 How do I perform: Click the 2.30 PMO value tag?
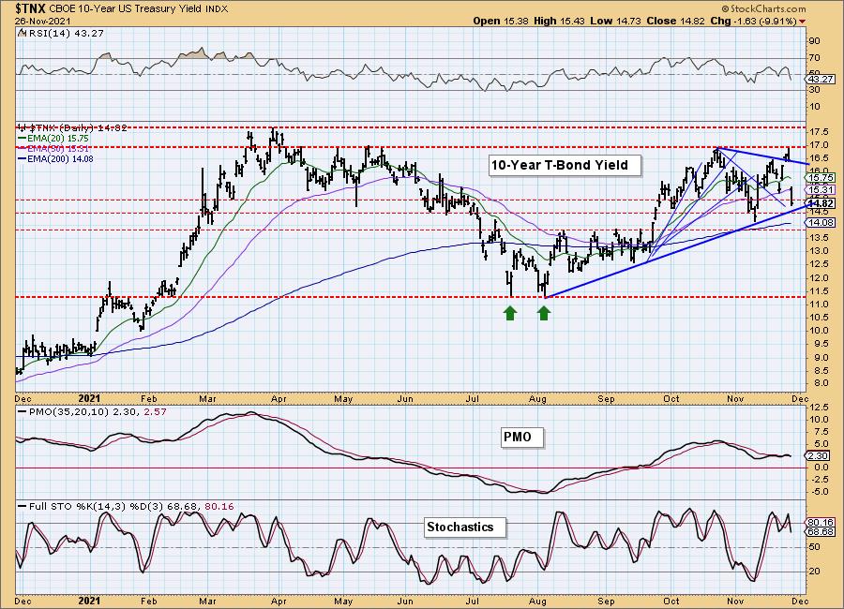coord(818,455)
